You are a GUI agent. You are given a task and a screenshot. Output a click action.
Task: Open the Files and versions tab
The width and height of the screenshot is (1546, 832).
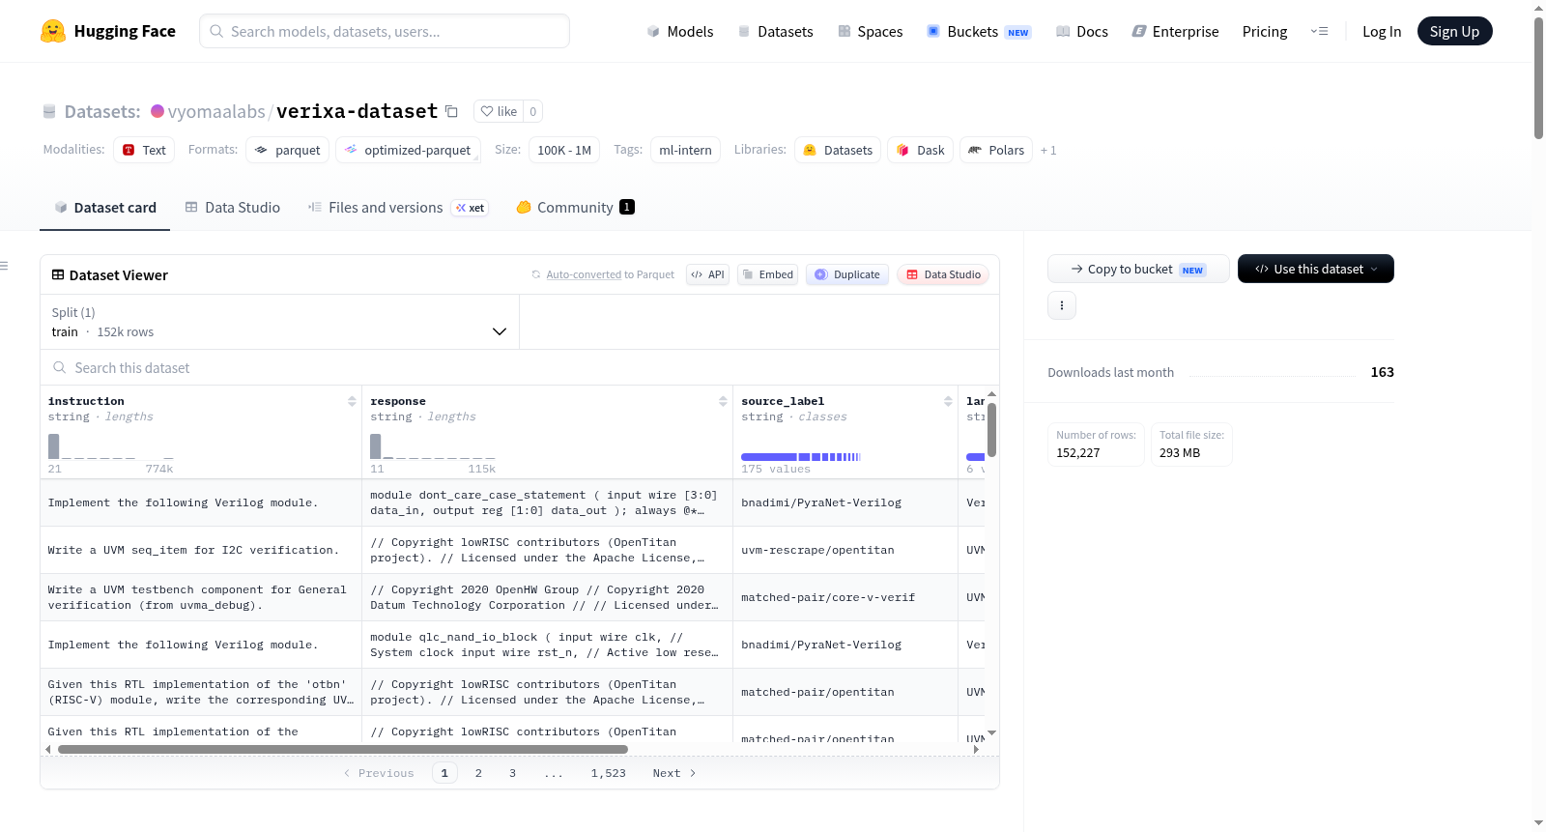point(398,208)
